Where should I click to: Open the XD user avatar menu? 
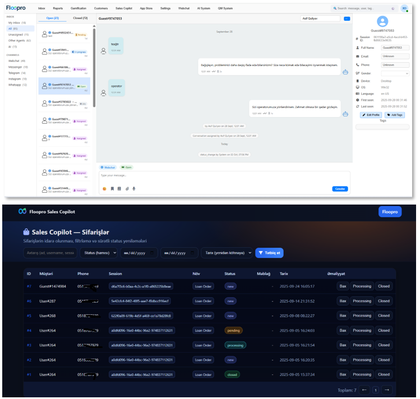click(x=404, y=8)
